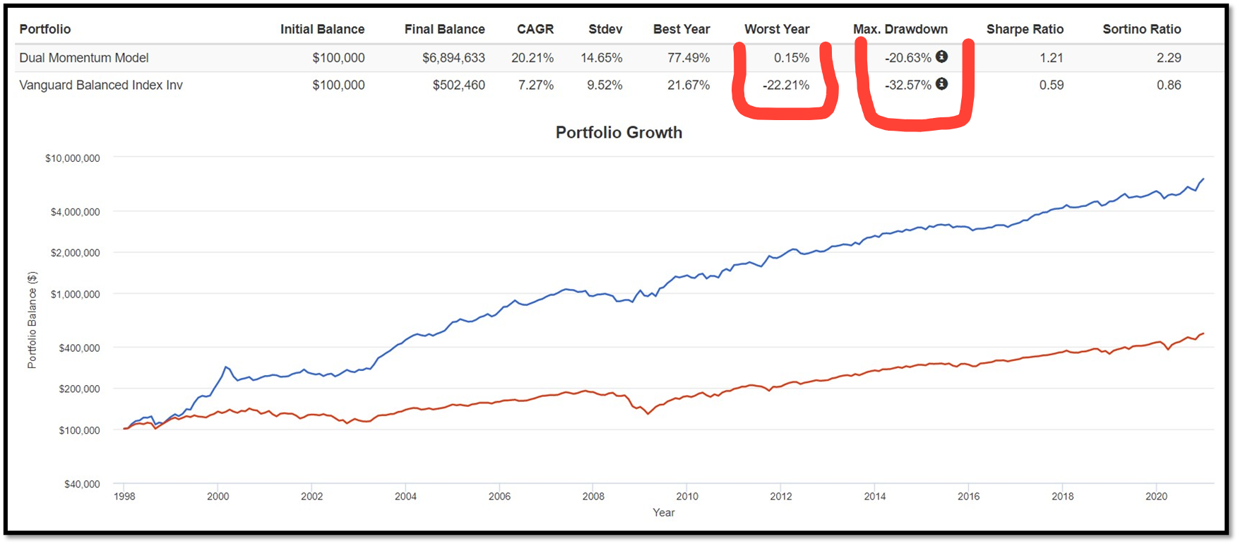Click the 22.21% worst year value

[786, 85]
